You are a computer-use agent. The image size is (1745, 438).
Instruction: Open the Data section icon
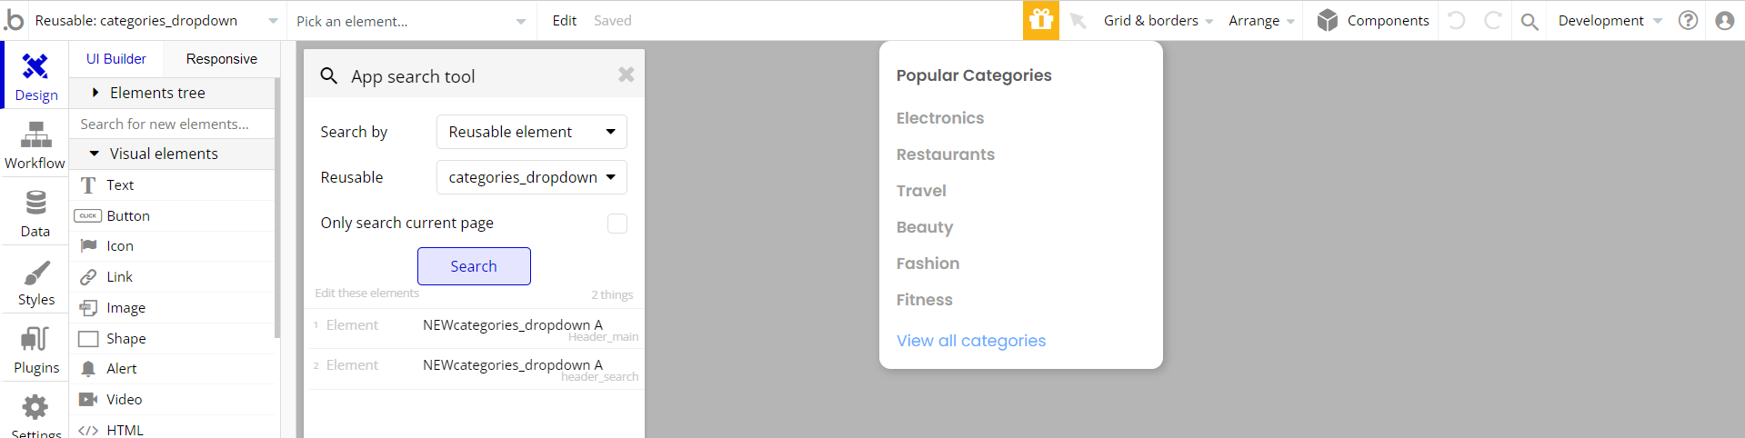coord(35,203)
